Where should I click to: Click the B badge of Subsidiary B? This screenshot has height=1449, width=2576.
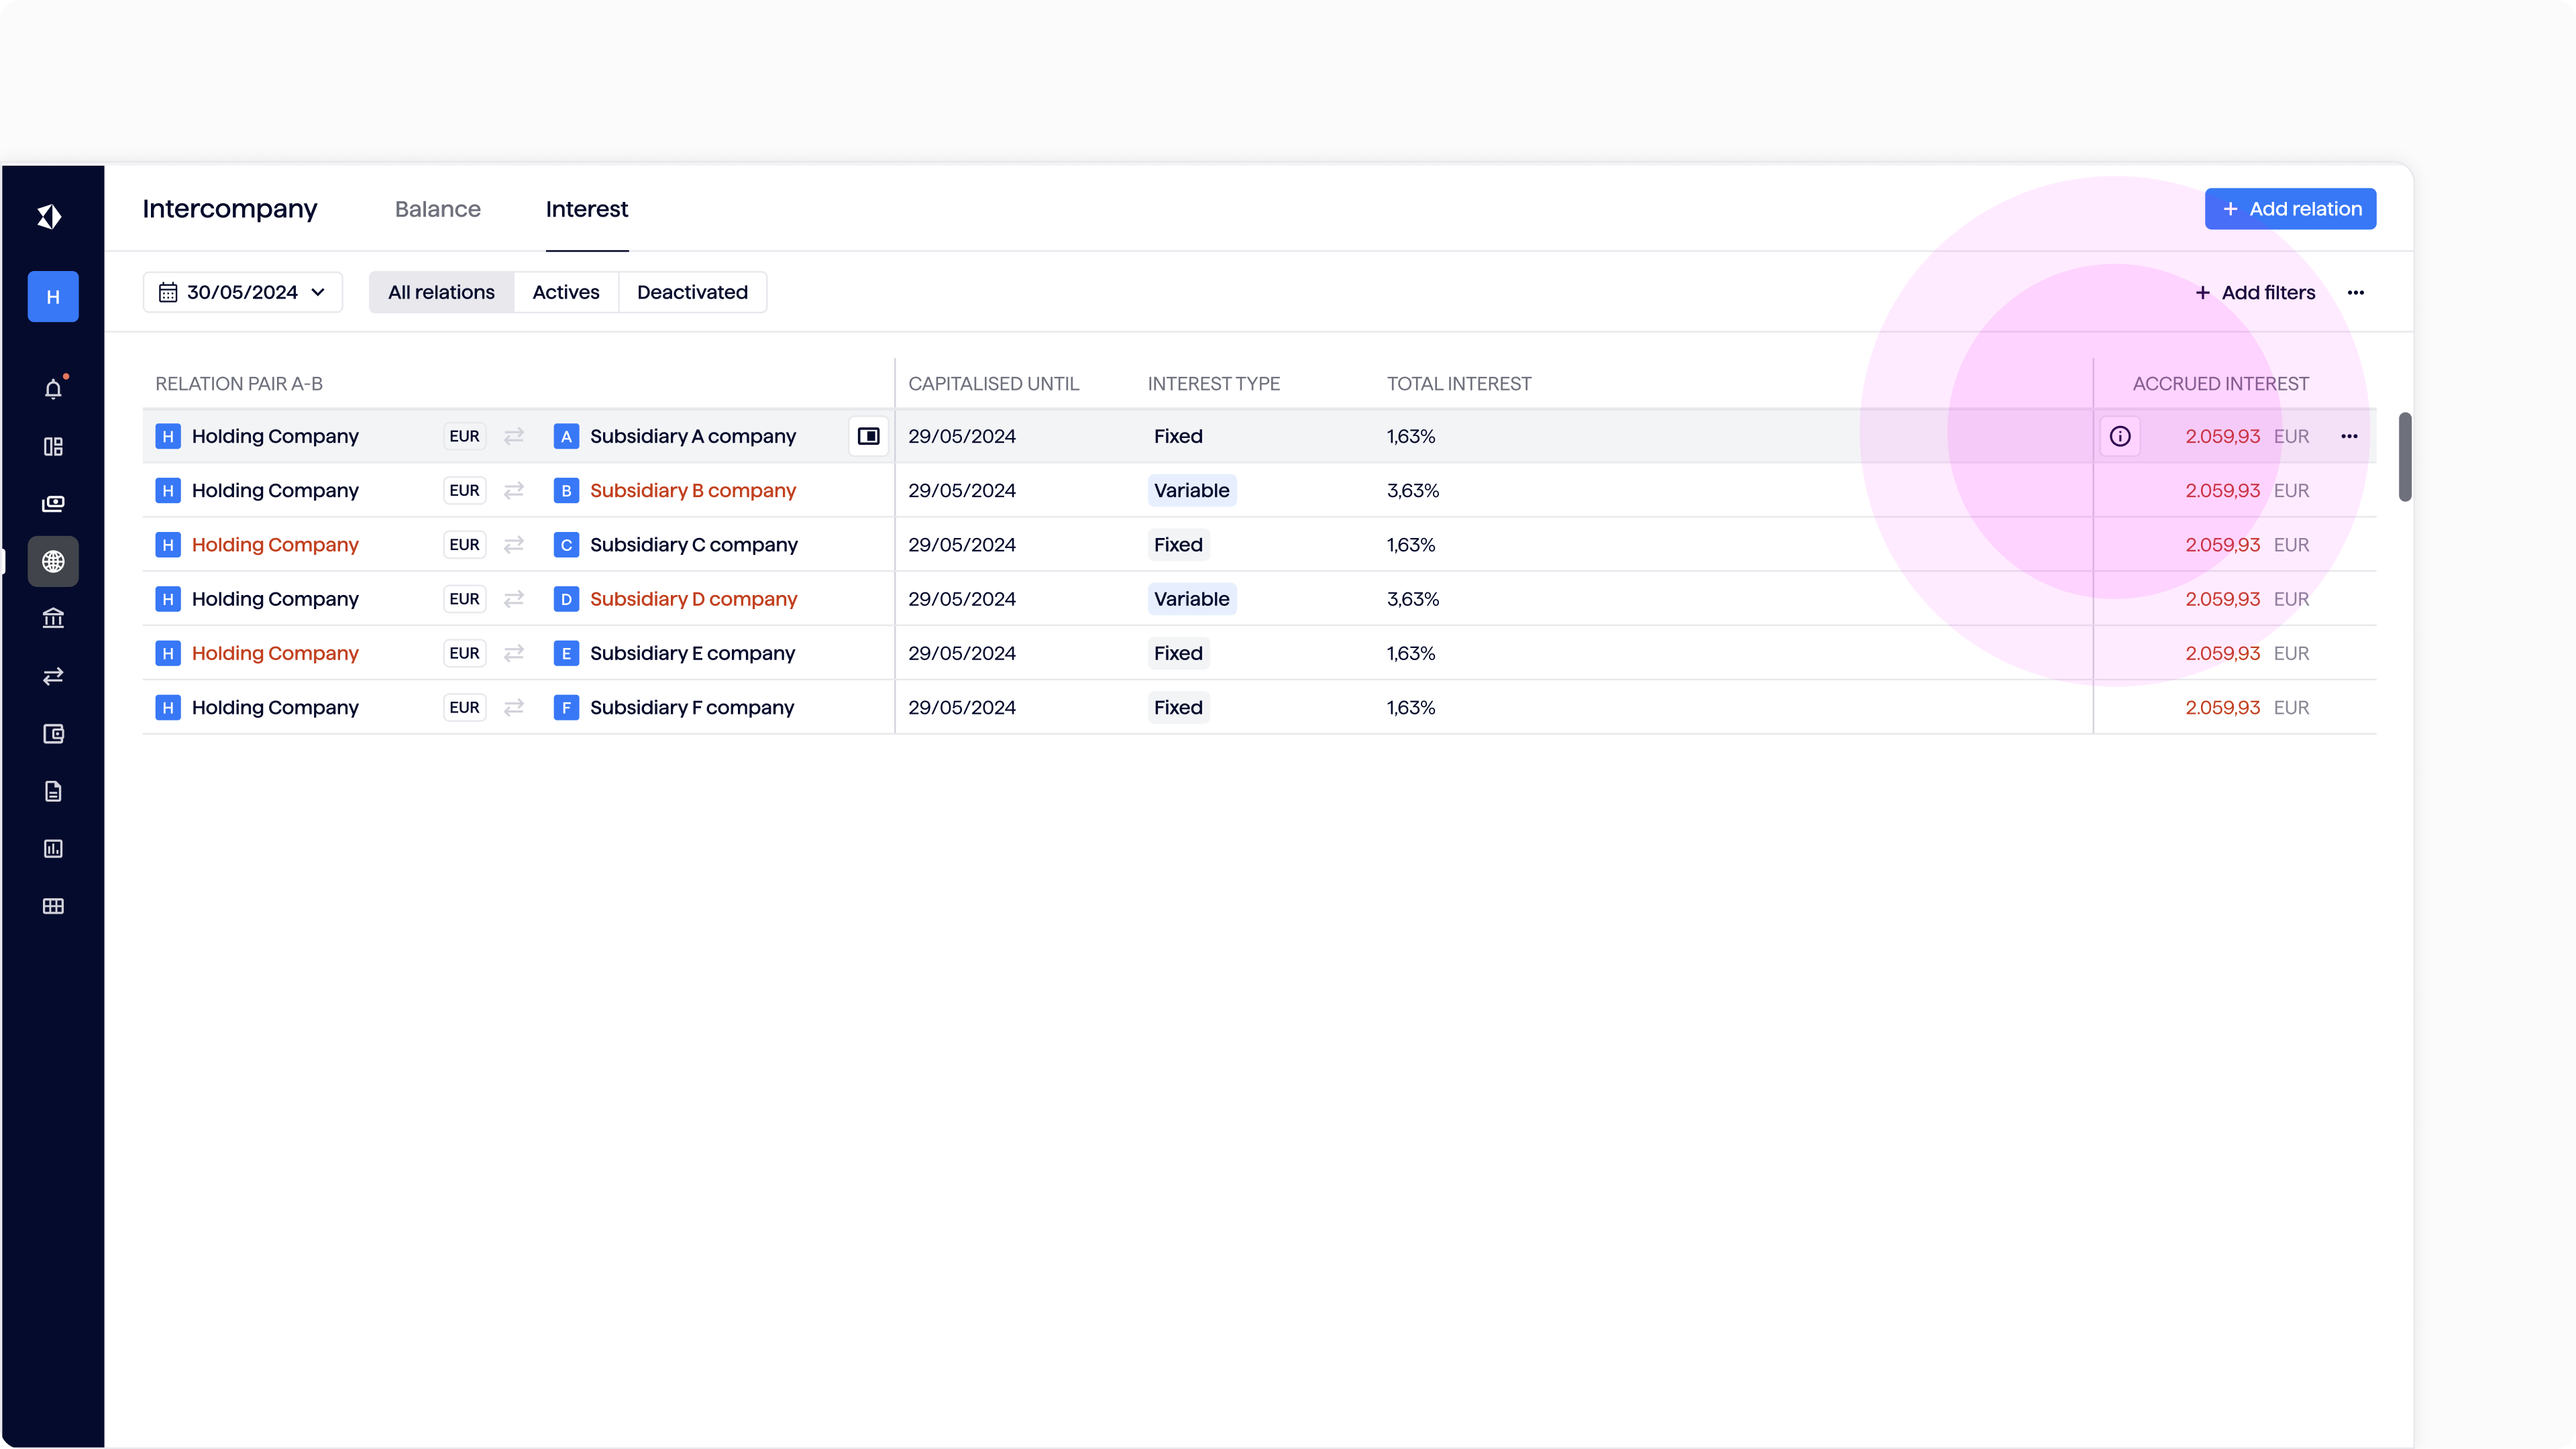tap(566, 490)
